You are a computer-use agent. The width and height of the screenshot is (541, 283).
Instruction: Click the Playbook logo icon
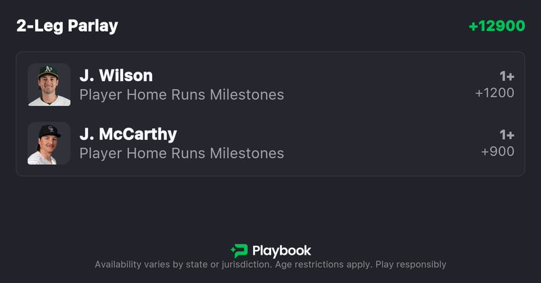(x=239, y=251)
